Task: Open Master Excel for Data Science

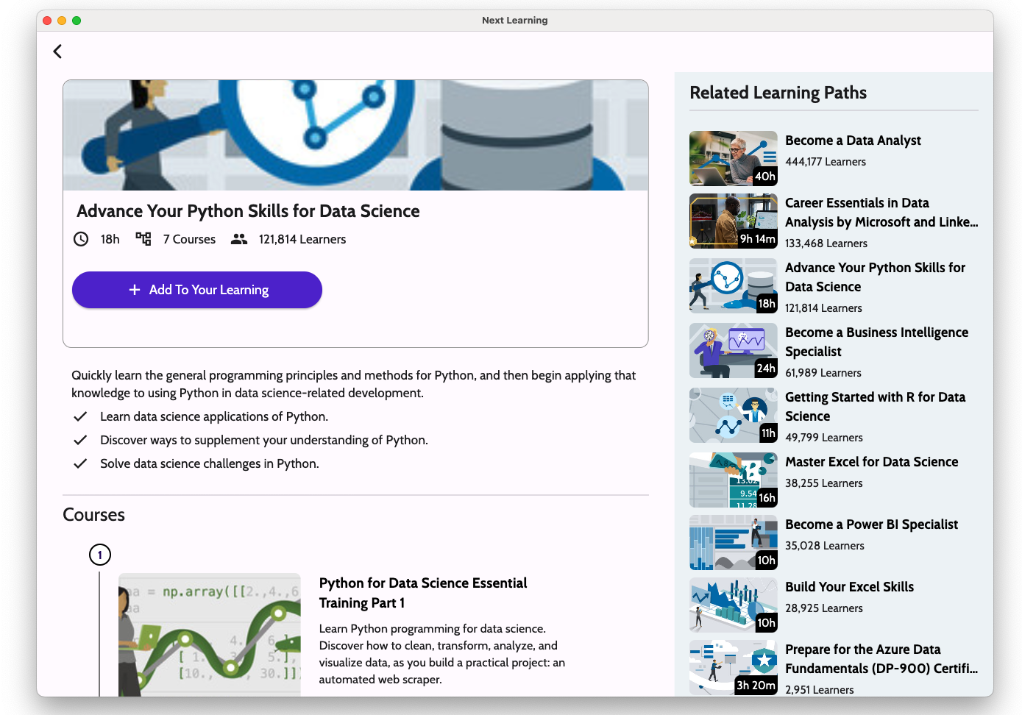Action: click(871, 462)
